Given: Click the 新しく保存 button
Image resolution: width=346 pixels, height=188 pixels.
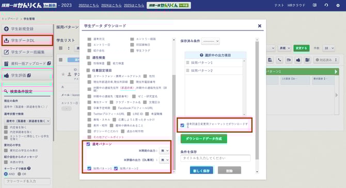Looking at the screenshot, I should tap(201, 170).
